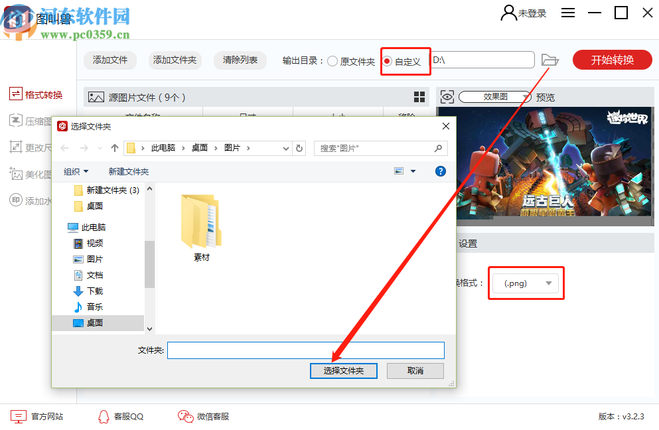659x430 pixels.
Task: Select the beautify image sidebar item
Action: pyautogui.click(x=31, y=174)
